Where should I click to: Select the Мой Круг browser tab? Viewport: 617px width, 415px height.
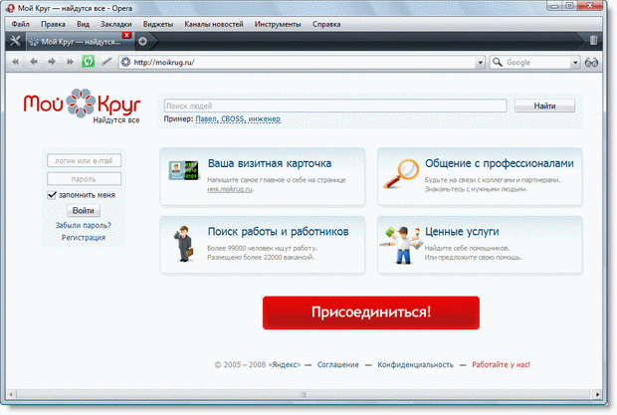coord(81,42)
